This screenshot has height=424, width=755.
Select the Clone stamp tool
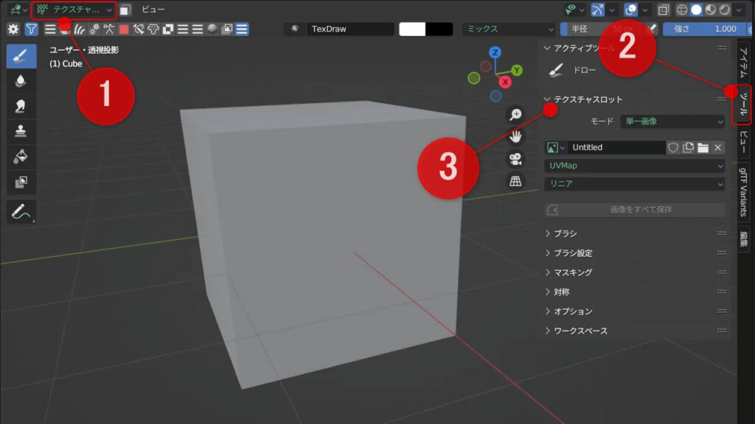(21, 131)
